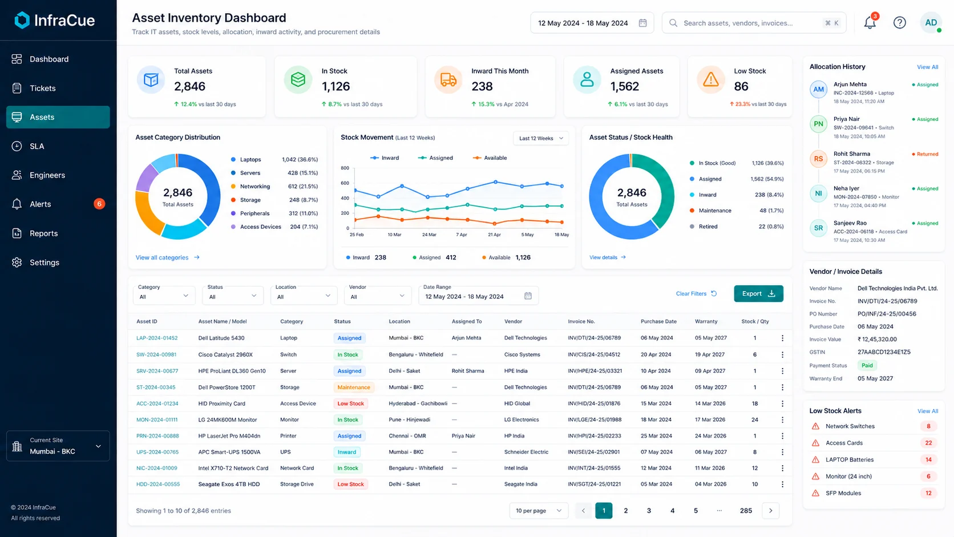Open the Location filter dropdown

tap(304, 296)
